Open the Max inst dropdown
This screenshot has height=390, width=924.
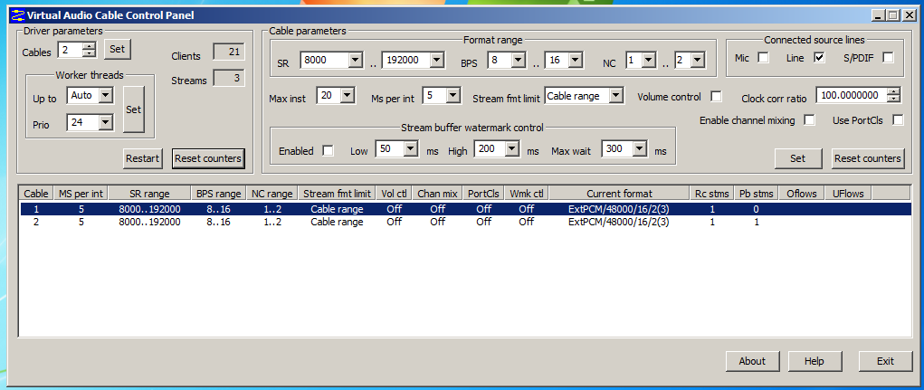coord(348,95)
